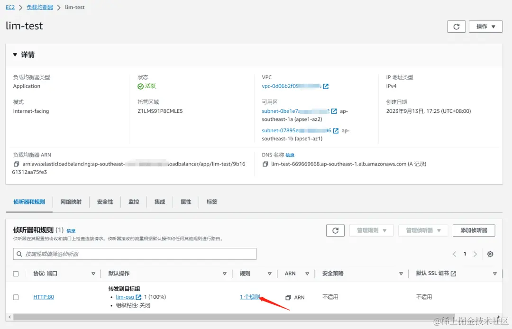512x329 pixels.
Task: Click the search magnifier icon
Action: [x=19, y=254]
